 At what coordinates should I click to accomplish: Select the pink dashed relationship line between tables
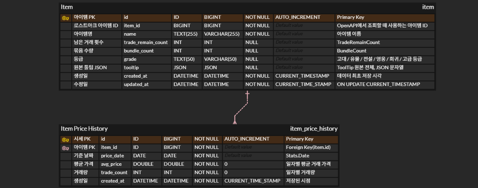241,108
